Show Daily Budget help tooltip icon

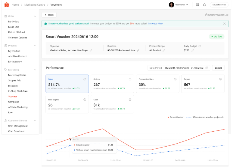[200, 46]
